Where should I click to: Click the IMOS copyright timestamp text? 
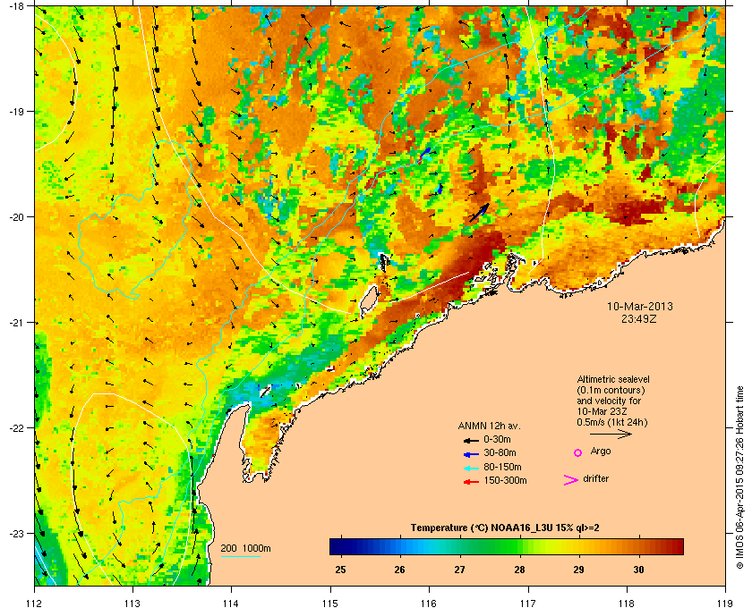click(739, 477)
